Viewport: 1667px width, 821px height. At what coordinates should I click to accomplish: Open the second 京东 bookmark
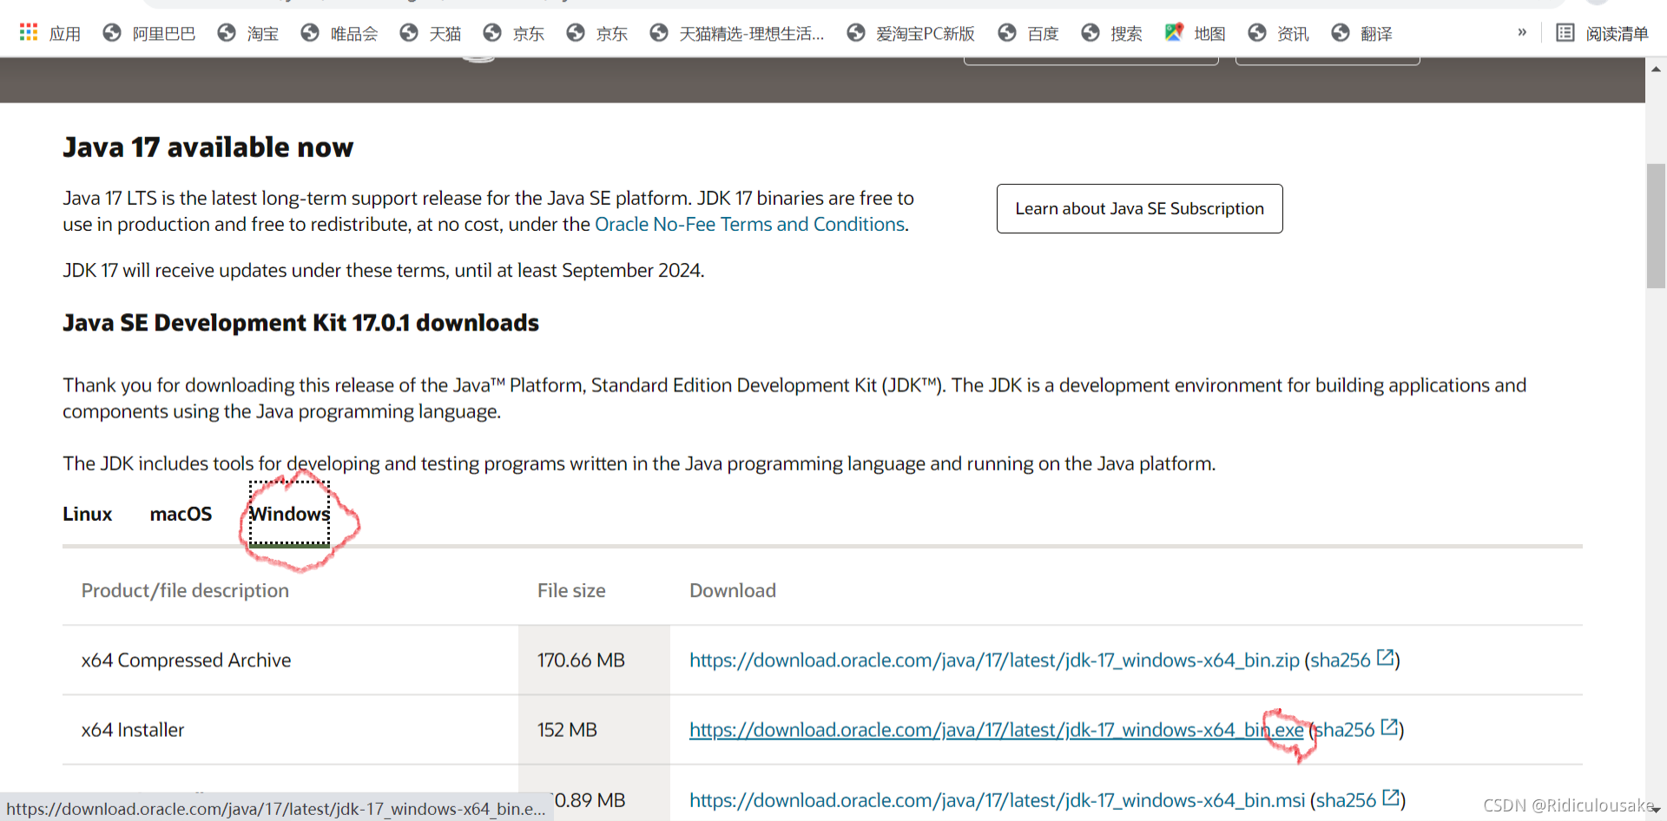pyautogui.click(x=597, y=33)
